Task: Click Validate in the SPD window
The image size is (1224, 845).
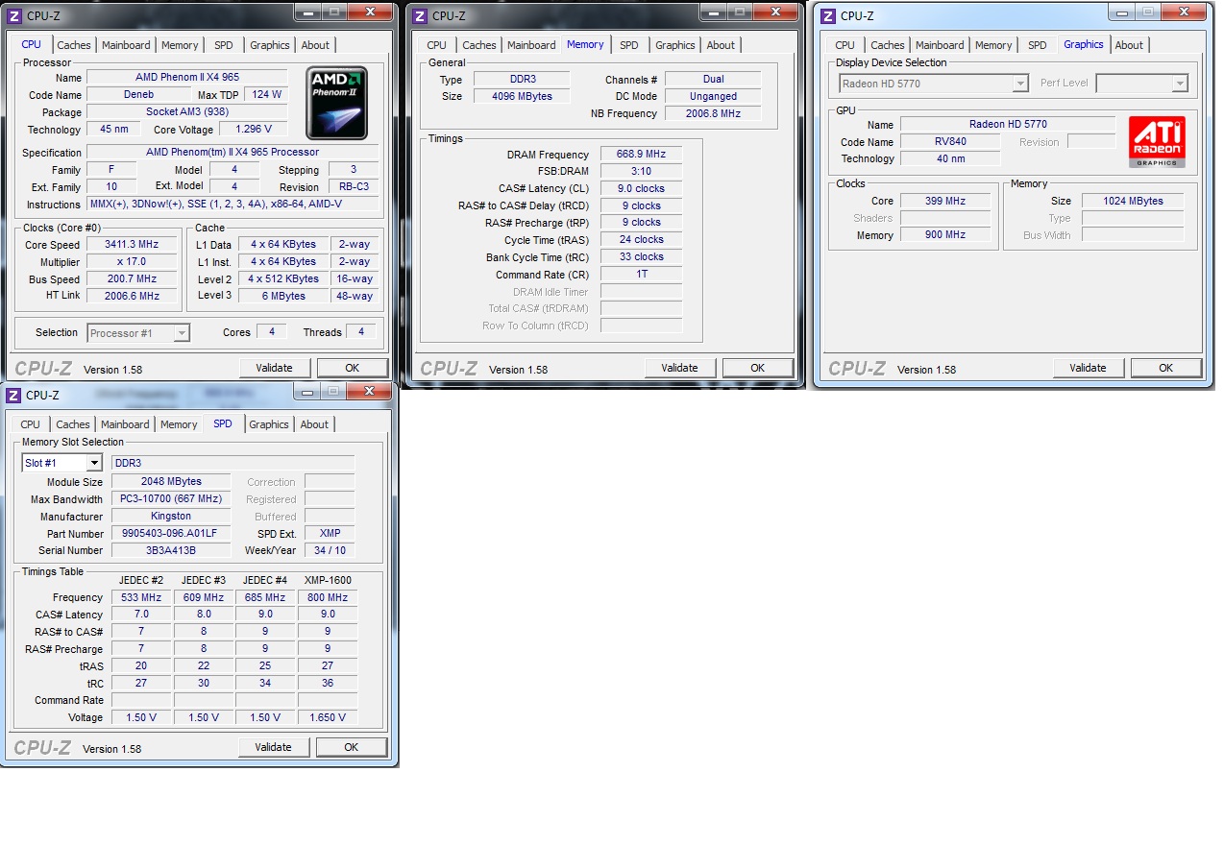Action: pos(274,747)
